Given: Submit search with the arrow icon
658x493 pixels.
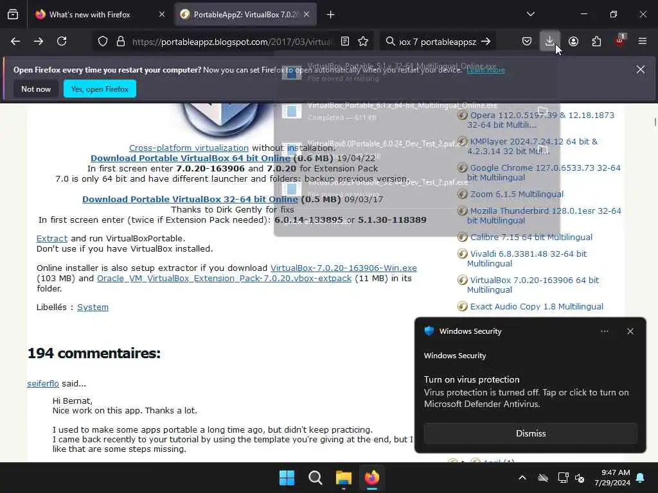Looking at the screenshot, I should coord(486,42).
